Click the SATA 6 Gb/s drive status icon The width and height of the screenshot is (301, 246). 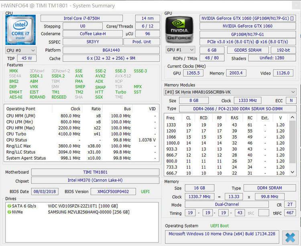click(x=9, y=206)
